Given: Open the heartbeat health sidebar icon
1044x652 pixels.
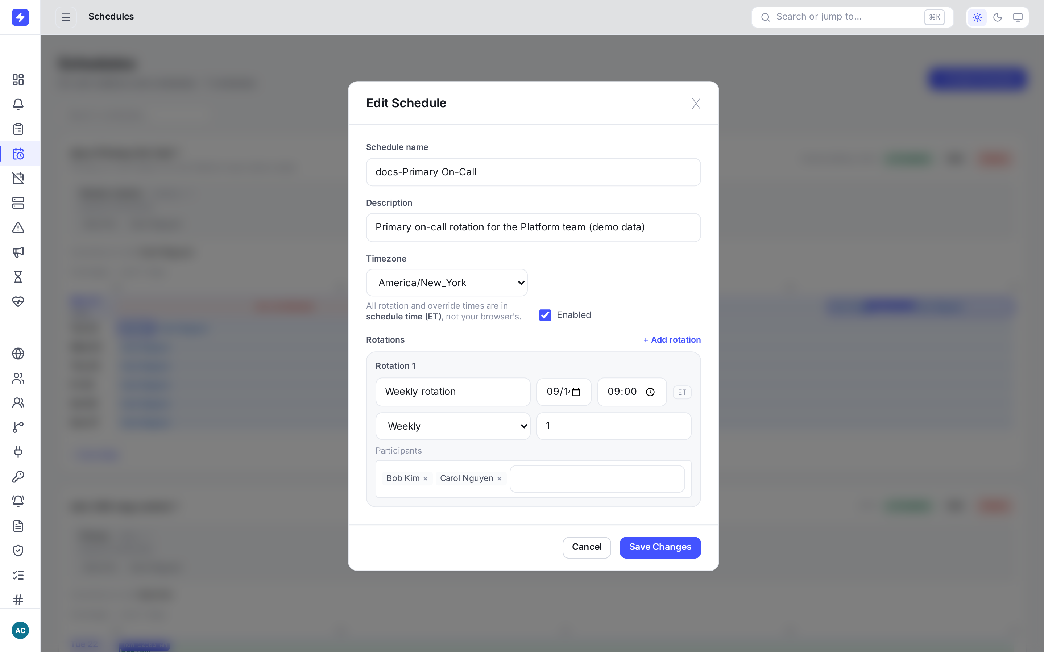Looking at the screenshot, I should point(18,301).
